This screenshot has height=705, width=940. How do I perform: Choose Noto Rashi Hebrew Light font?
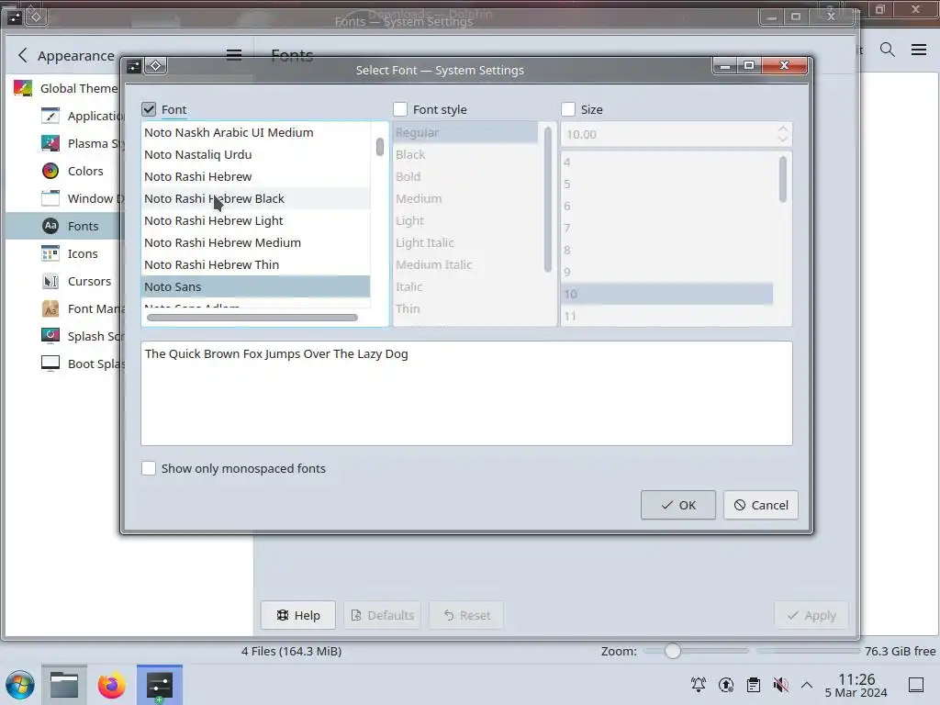[x=256, y=220]
